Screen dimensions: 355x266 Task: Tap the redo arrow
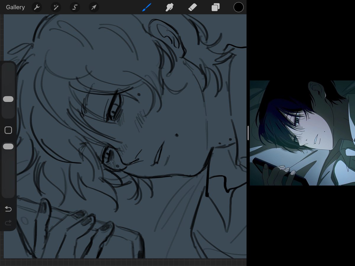pos(8,222)
